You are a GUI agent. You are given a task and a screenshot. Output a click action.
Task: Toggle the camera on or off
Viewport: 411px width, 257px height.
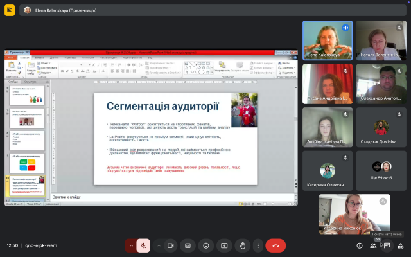(171, 245)
